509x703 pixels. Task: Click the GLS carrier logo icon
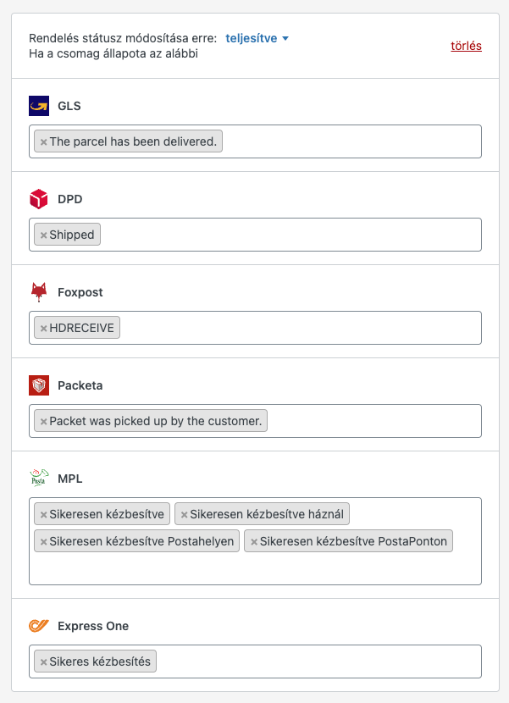click(39, 106)
